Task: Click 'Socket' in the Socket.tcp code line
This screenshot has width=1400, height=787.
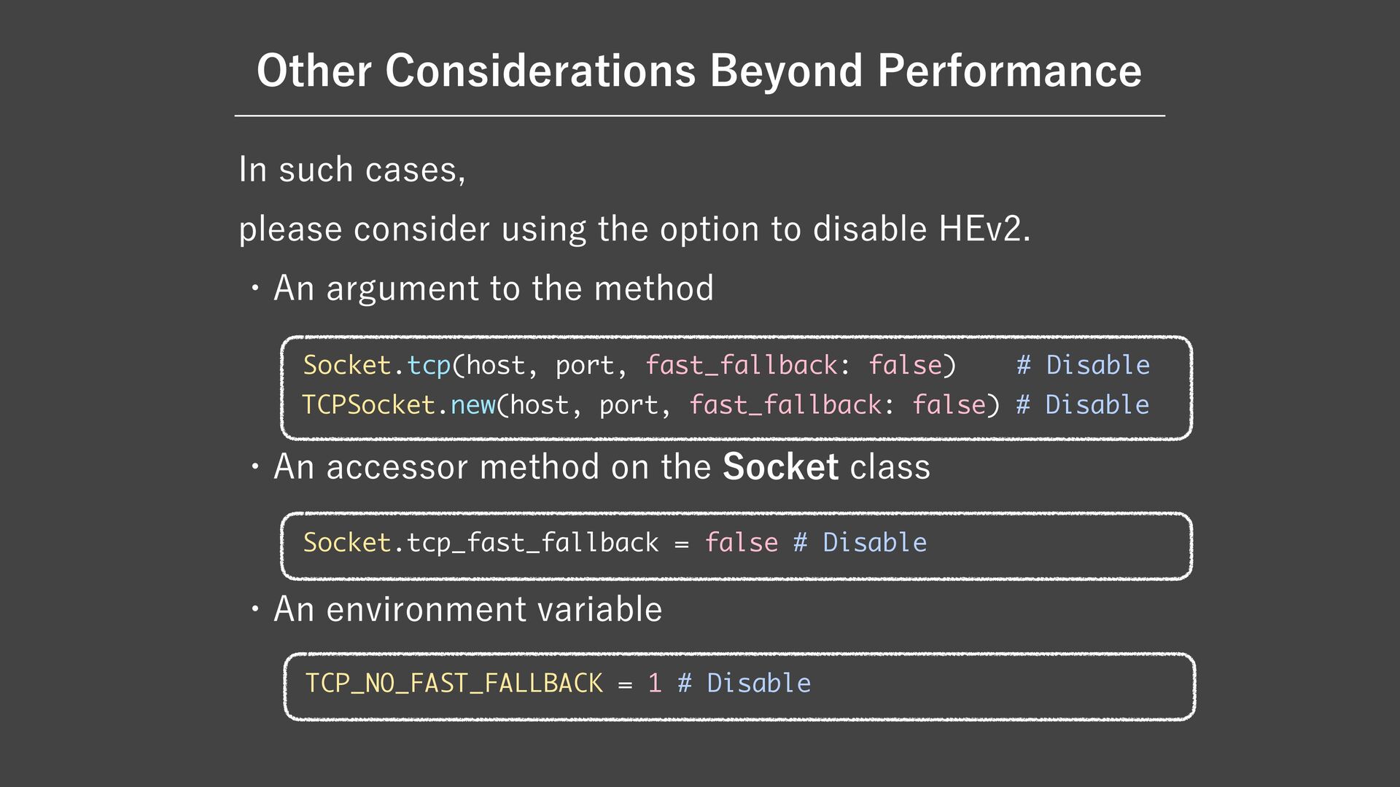Action: point(347,365)
